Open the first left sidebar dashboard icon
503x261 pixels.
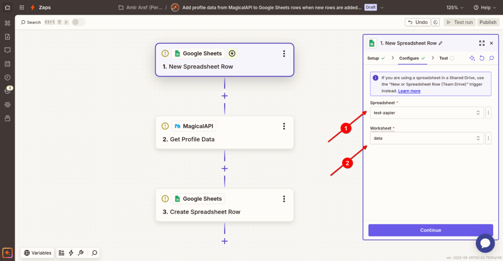[7, 23]
